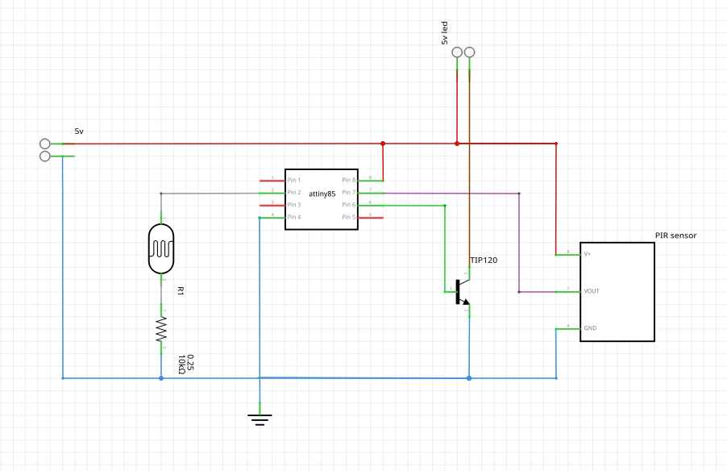Select Pin 5 on the attiny85
This screenshot has width=727, height=471.
(348, 217)
